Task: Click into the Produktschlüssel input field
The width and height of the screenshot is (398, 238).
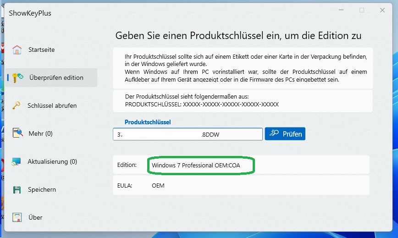Action: pos(188,134)
